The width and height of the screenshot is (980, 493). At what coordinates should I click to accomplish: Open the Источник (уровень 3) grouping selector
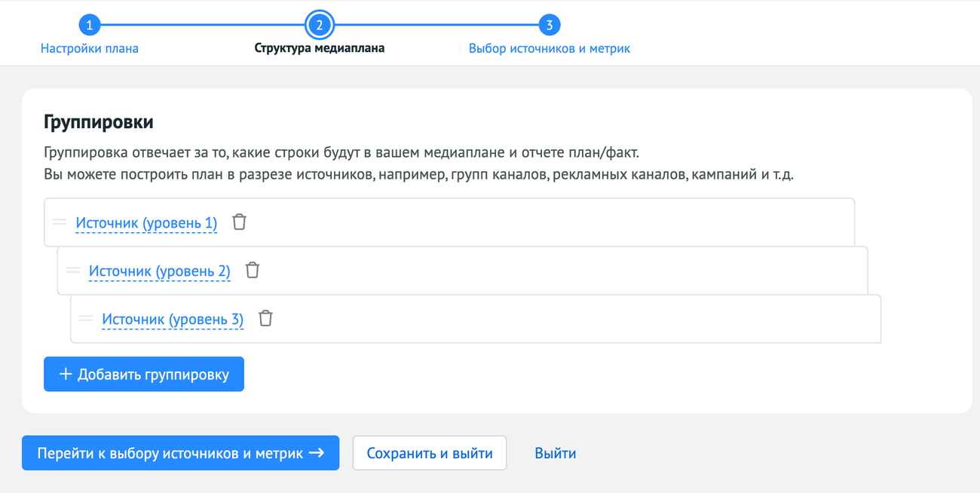click(x=173, y=320)
